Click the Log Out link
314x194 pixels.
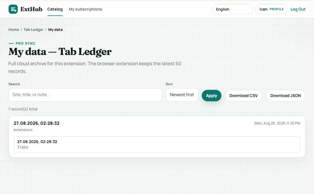(298, 9)
